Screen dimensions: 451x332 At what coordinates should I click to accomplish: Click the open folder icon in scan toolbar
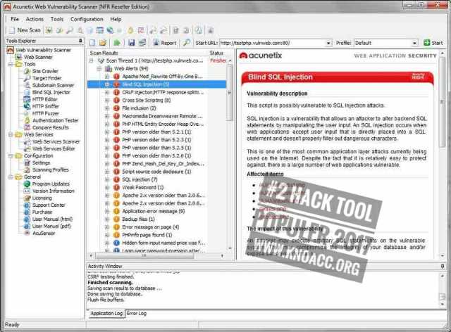[x=103, y=43]
